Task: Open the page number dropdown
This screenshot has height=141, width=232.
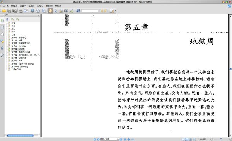Action: pyautogui.click(x=118, y=139)
